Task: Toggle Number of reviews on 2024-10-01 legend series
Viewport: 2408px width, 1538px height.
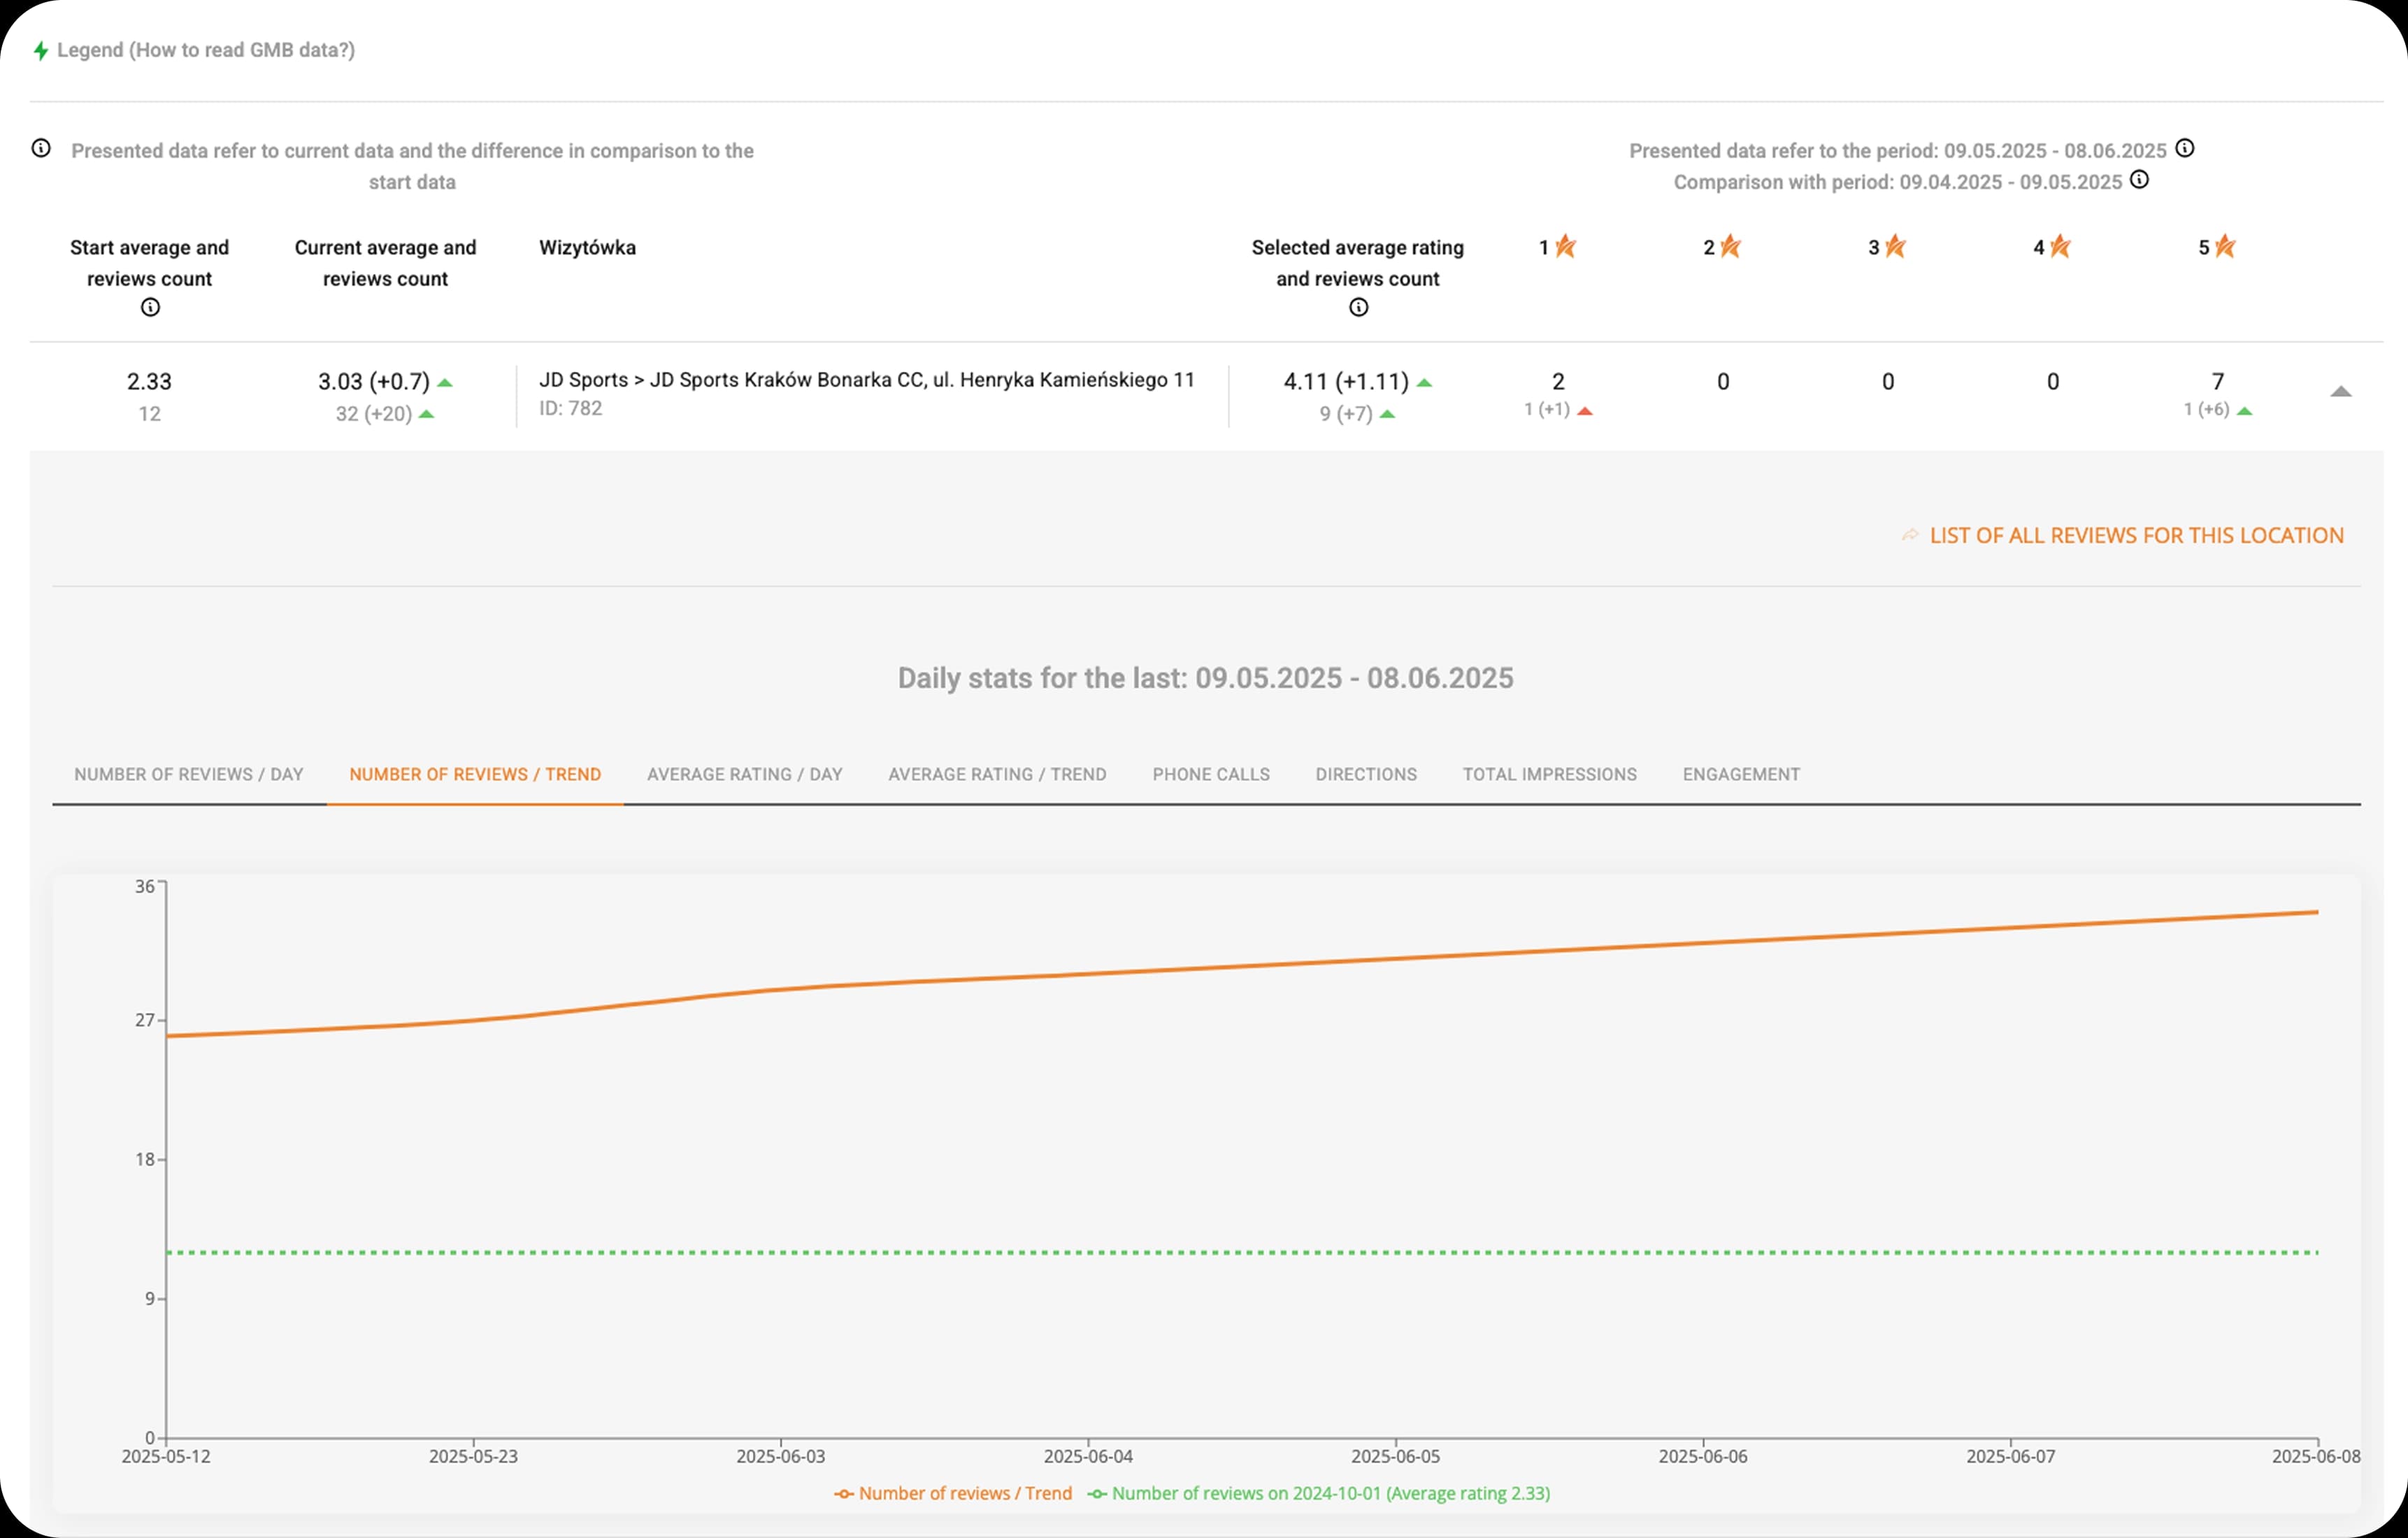Action: pos(1319,1493)
